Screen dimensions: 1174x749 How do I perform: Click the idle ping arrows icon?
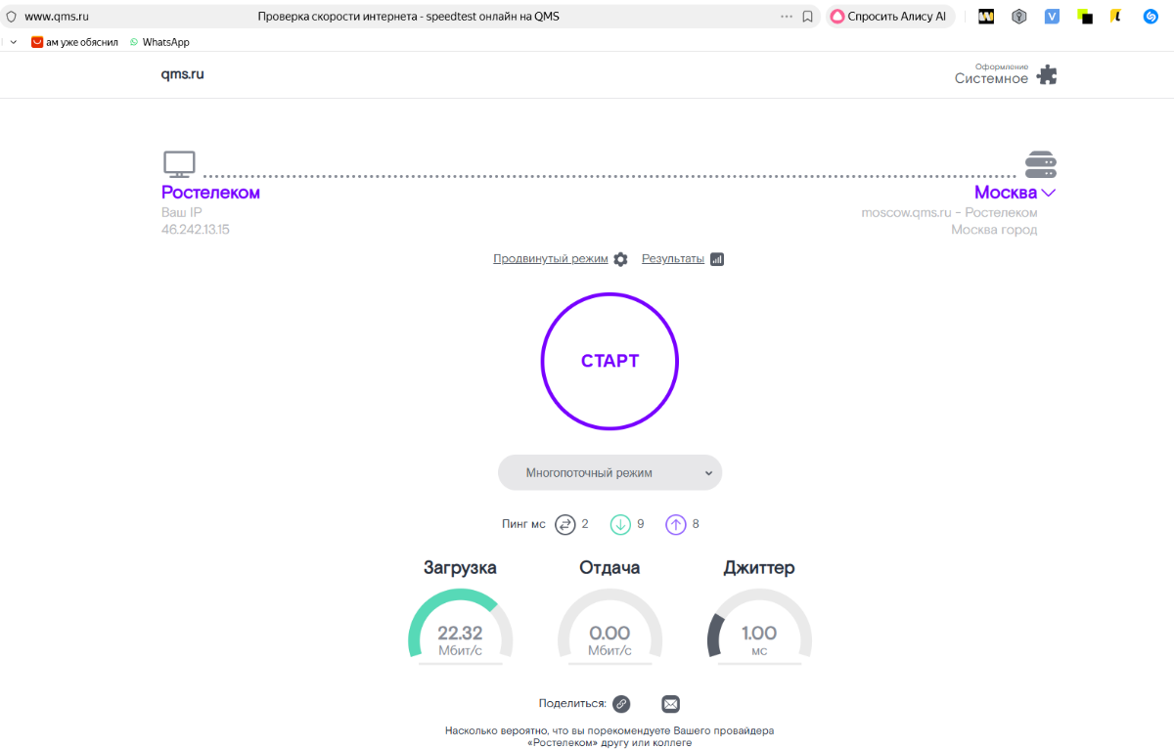pyautogui.click(x=565, y=524)
